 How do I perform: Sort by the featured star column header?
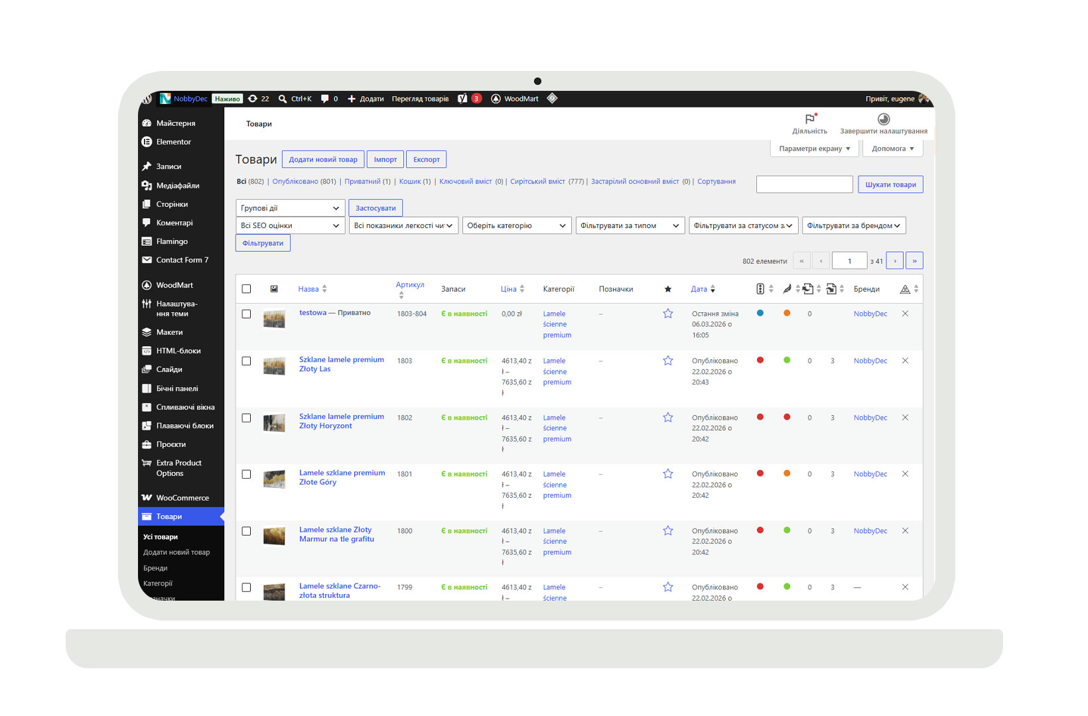668,289
